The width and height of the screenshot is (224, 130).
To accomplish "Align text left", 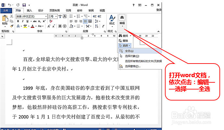I will click(x=71, y=21).
